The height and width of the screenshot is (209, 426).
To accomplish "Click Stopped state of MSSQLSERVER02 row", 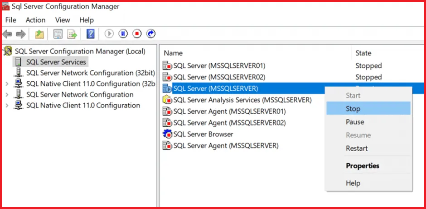I will coord(368,77).
